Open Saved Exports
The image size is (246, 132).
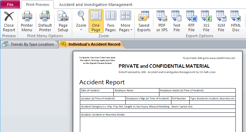pos(144,21)
